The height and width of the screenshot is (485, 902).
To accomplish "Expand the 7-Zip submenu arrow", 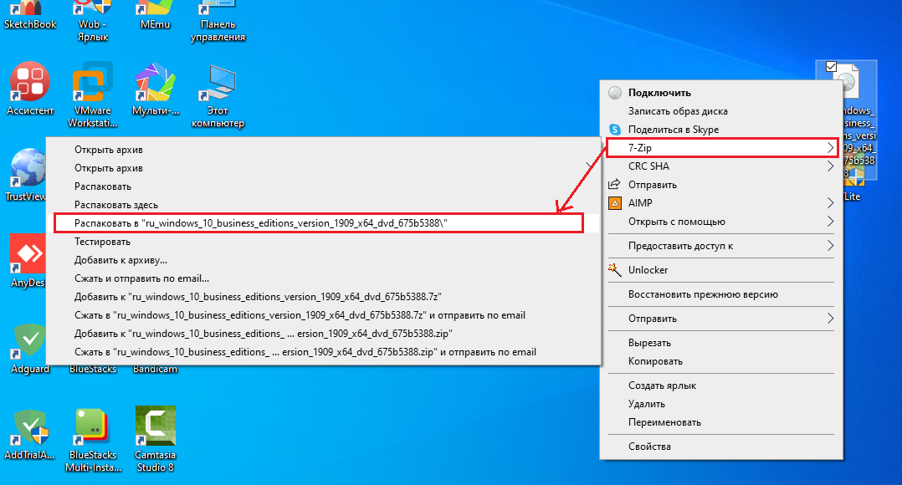I will click(x=830, y=148).
